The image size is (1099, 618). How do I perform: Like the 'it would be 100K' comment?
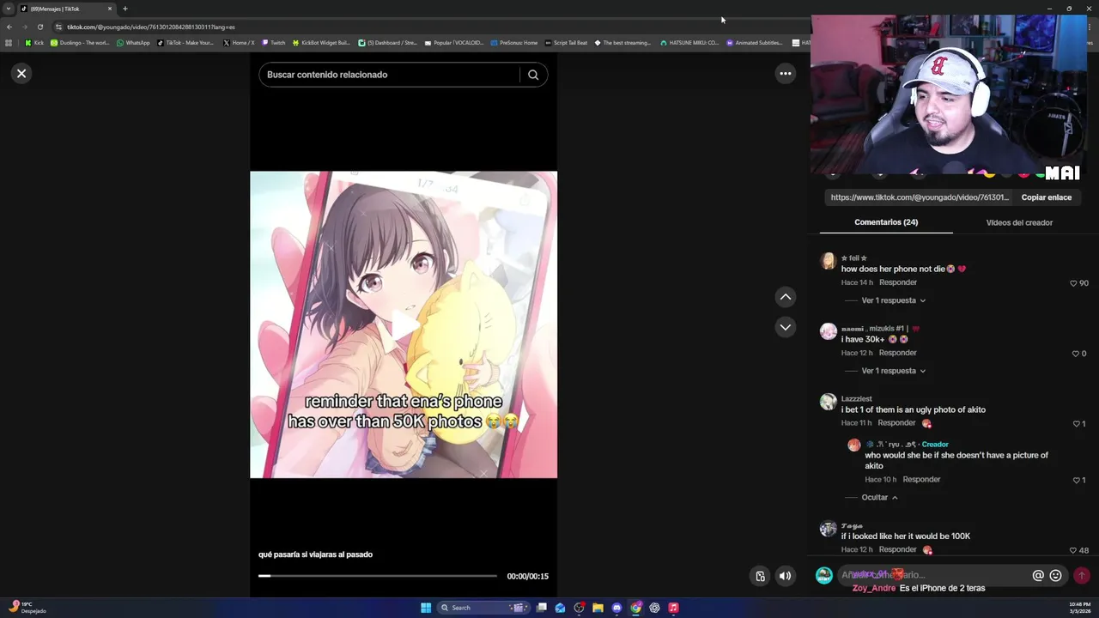coord(1073,550)
